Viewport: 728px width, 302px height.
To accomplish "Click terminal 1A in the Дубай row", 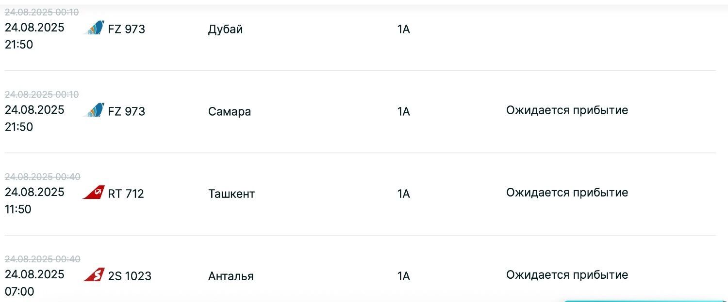I will pyautogui.click(x=404, y=30).
